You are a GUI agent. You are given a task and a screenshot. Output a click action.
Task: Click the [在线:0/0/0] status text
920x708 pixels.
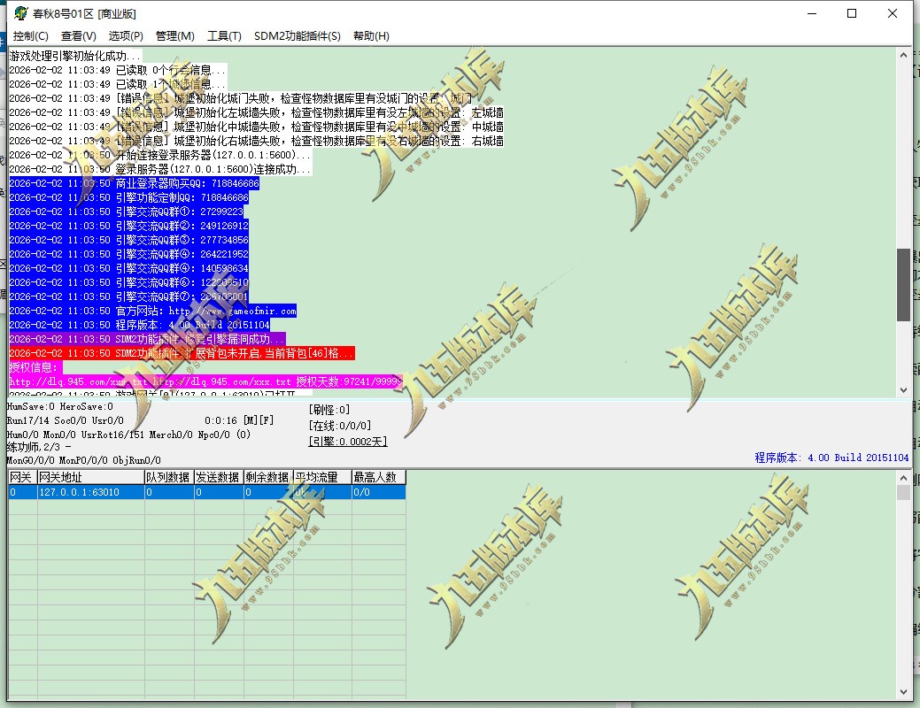click(x=340, y=426)
